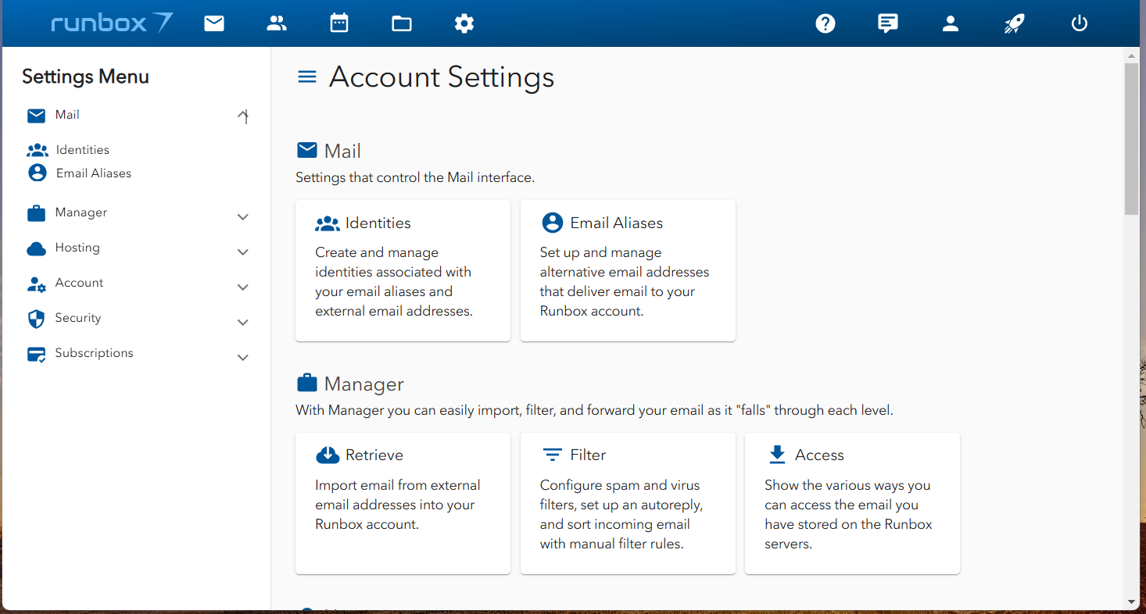Click the vertical scrollbar thumb
The width and height of the screenshot is (1146, 614).
coord(1131,138)
